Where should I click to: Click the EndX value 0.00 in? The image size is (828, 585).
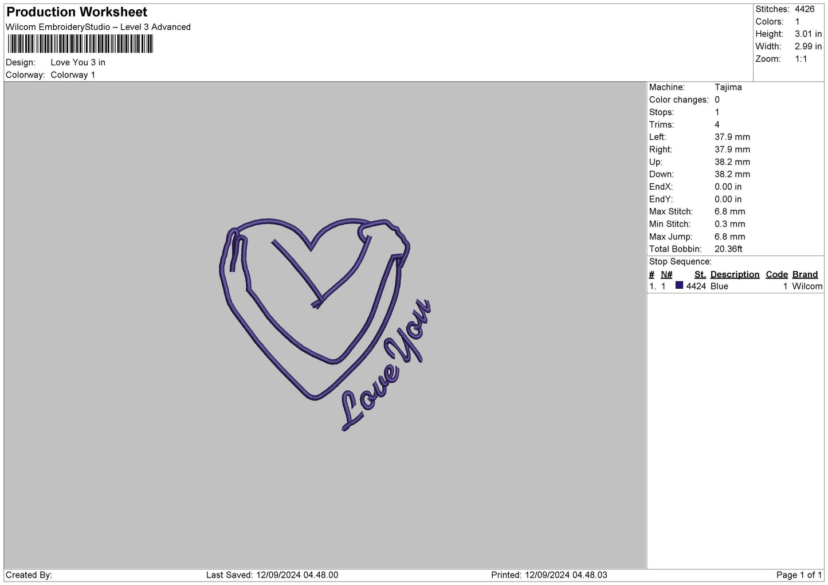coord(728,187)
